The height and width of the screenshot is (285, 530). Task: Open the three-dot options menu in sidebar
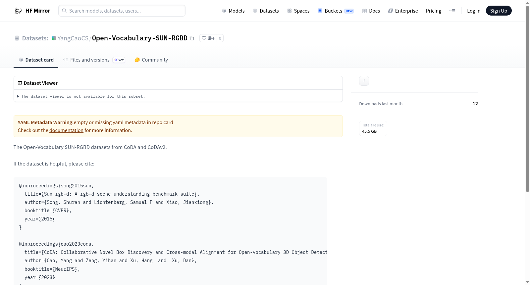(x=364, y=81)
